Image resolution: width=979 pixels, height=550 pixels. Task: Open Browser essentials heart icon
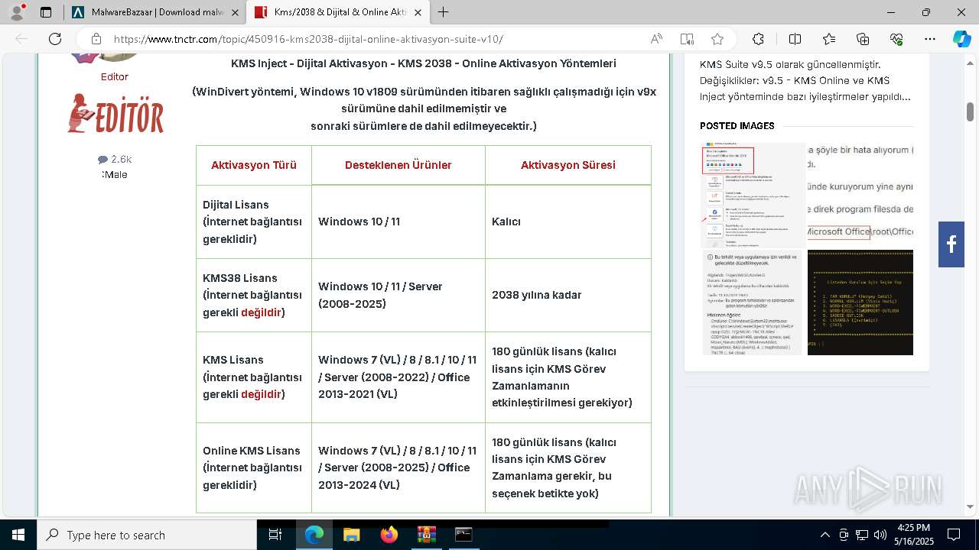coord(896,39)
